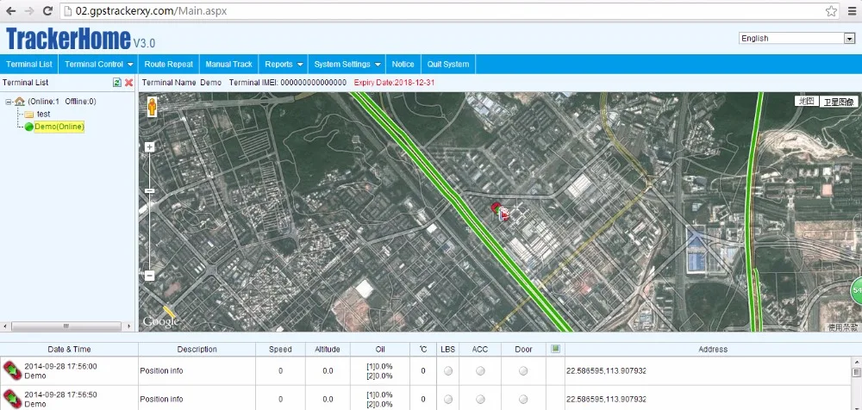Screen dimensions: 862x410
Task: Switch to satellite imagery map view button
Action: (838, 101)
